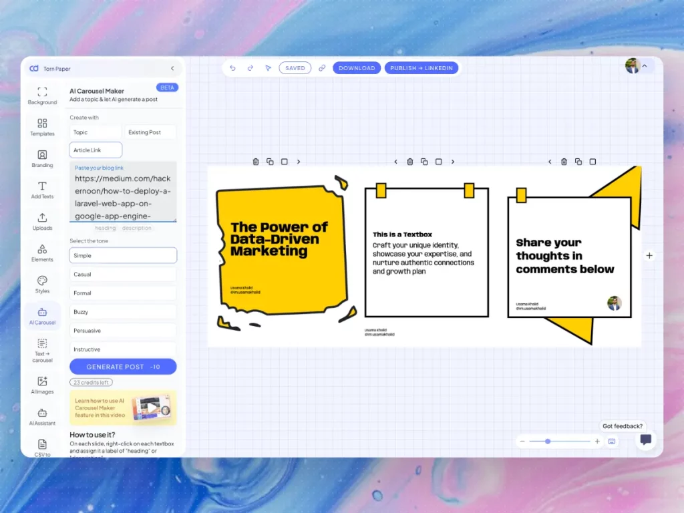Switch to the Existing Post tab
This screenshot has width=684, height=513.
[x=150, y=132]
